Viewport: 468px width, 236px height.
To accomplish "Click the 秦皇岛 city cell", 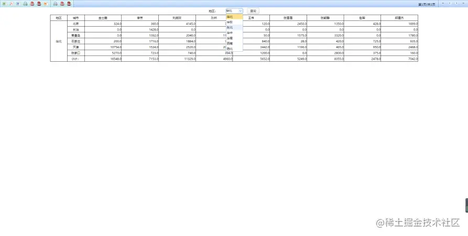I will tap(76, 35).
